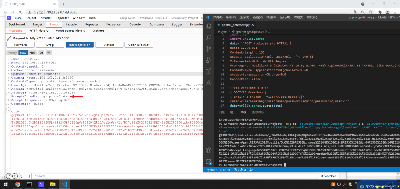Viewport: 400px width, 189px height.
Task: Switch to VS Code 问题 panel tab
Action: coord(222,112)
